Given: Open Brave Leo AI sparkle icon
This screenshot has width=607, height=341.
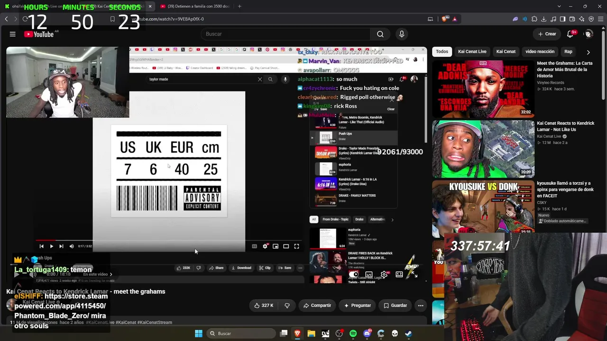Looking at the screenshot, I should (581, 19).
